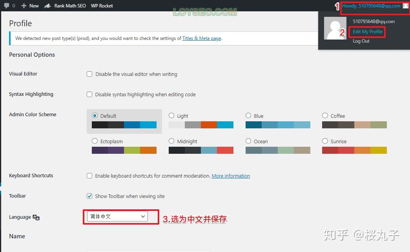Click the 510795648@qq.com name entry

click(374, 22)
